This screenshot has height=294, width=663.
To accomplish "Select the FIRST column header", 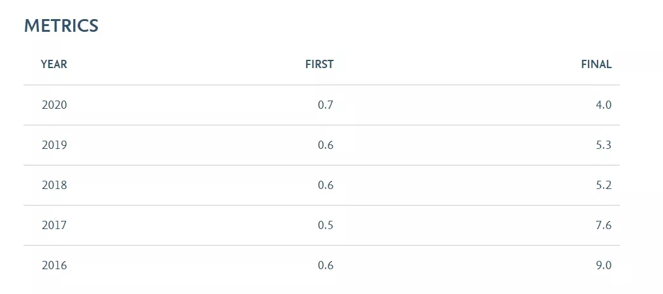I will coord(319,64).
